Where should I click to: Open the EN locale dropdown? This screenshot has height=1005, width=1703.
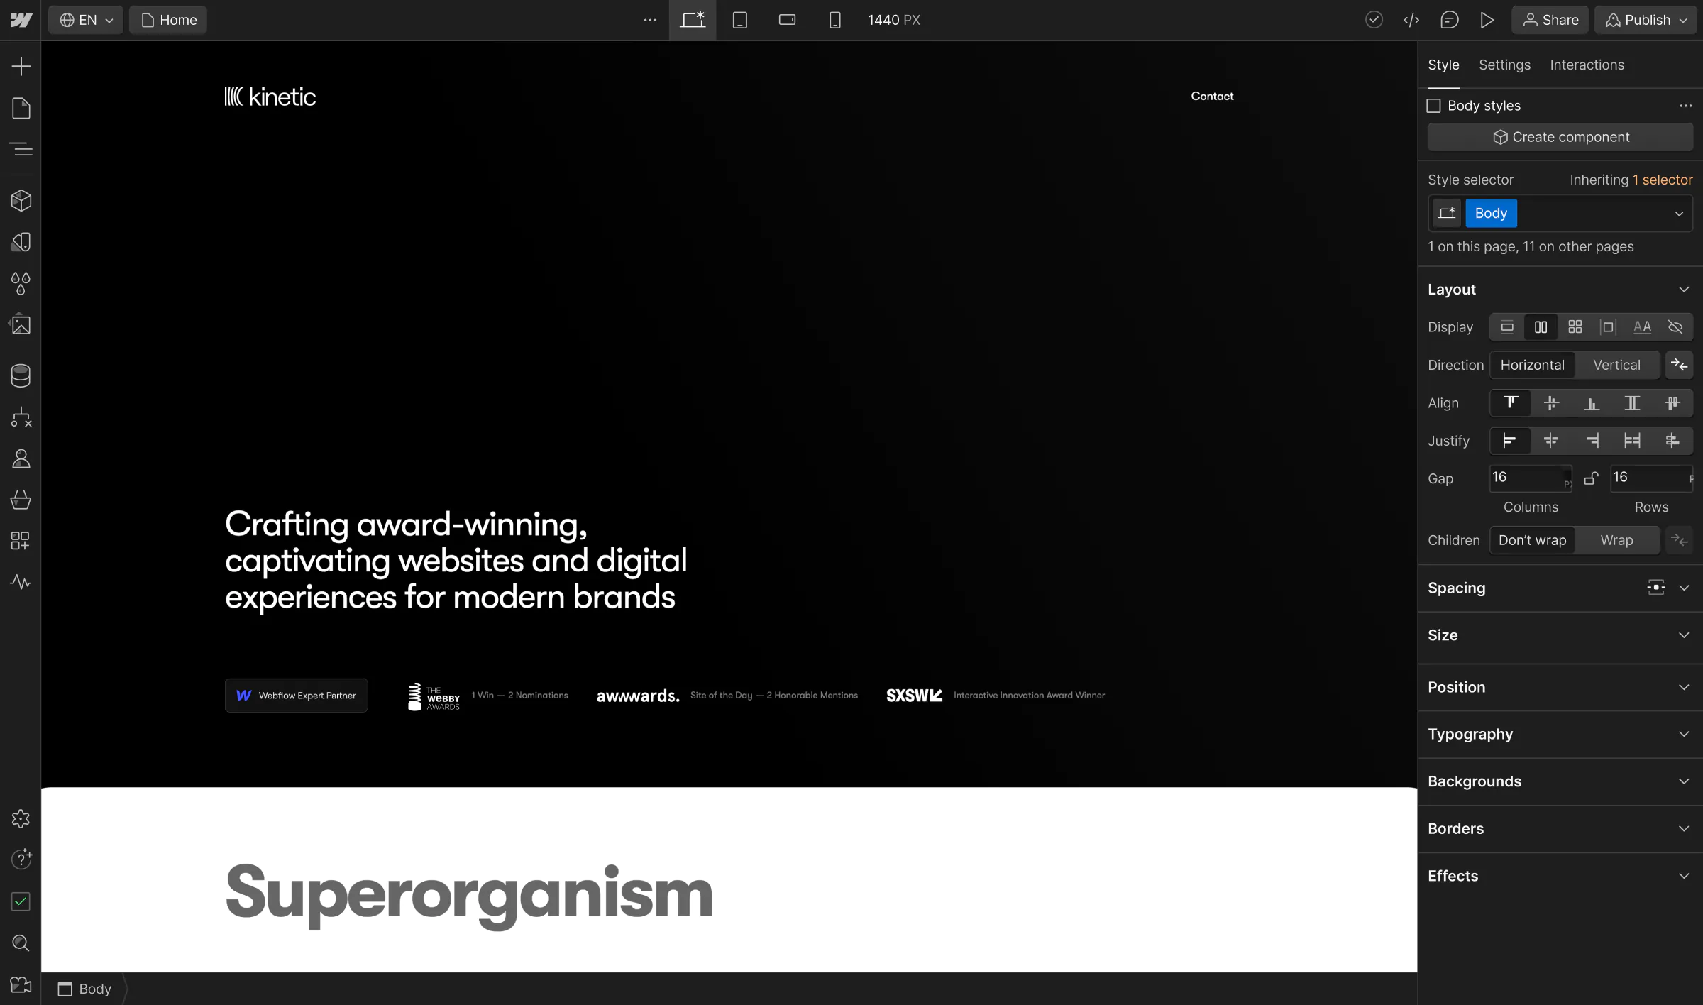86,20
